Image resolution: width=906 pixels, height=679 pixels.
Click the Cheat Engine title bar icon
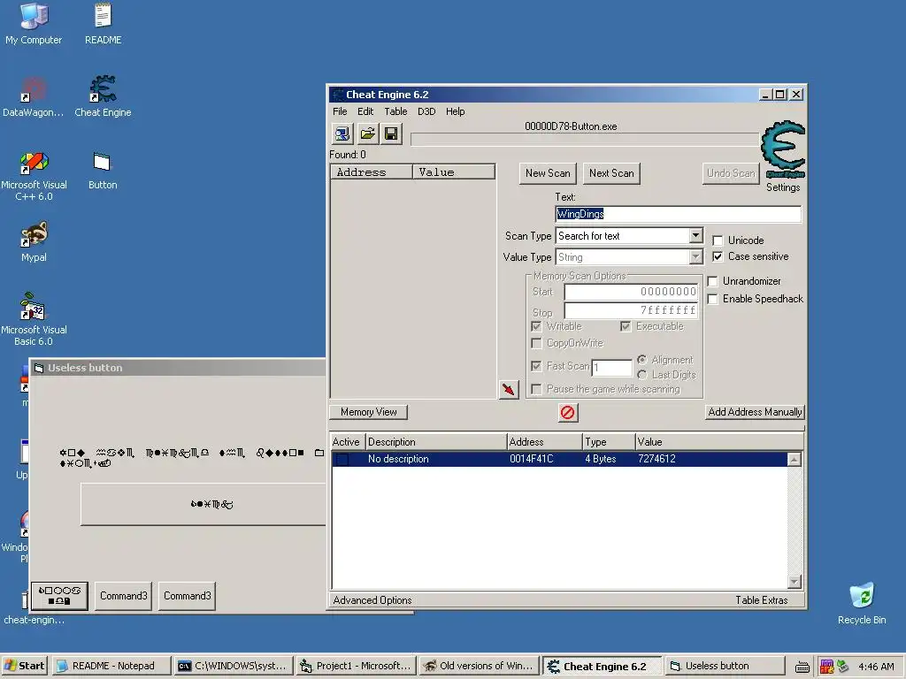click(337, 95)
